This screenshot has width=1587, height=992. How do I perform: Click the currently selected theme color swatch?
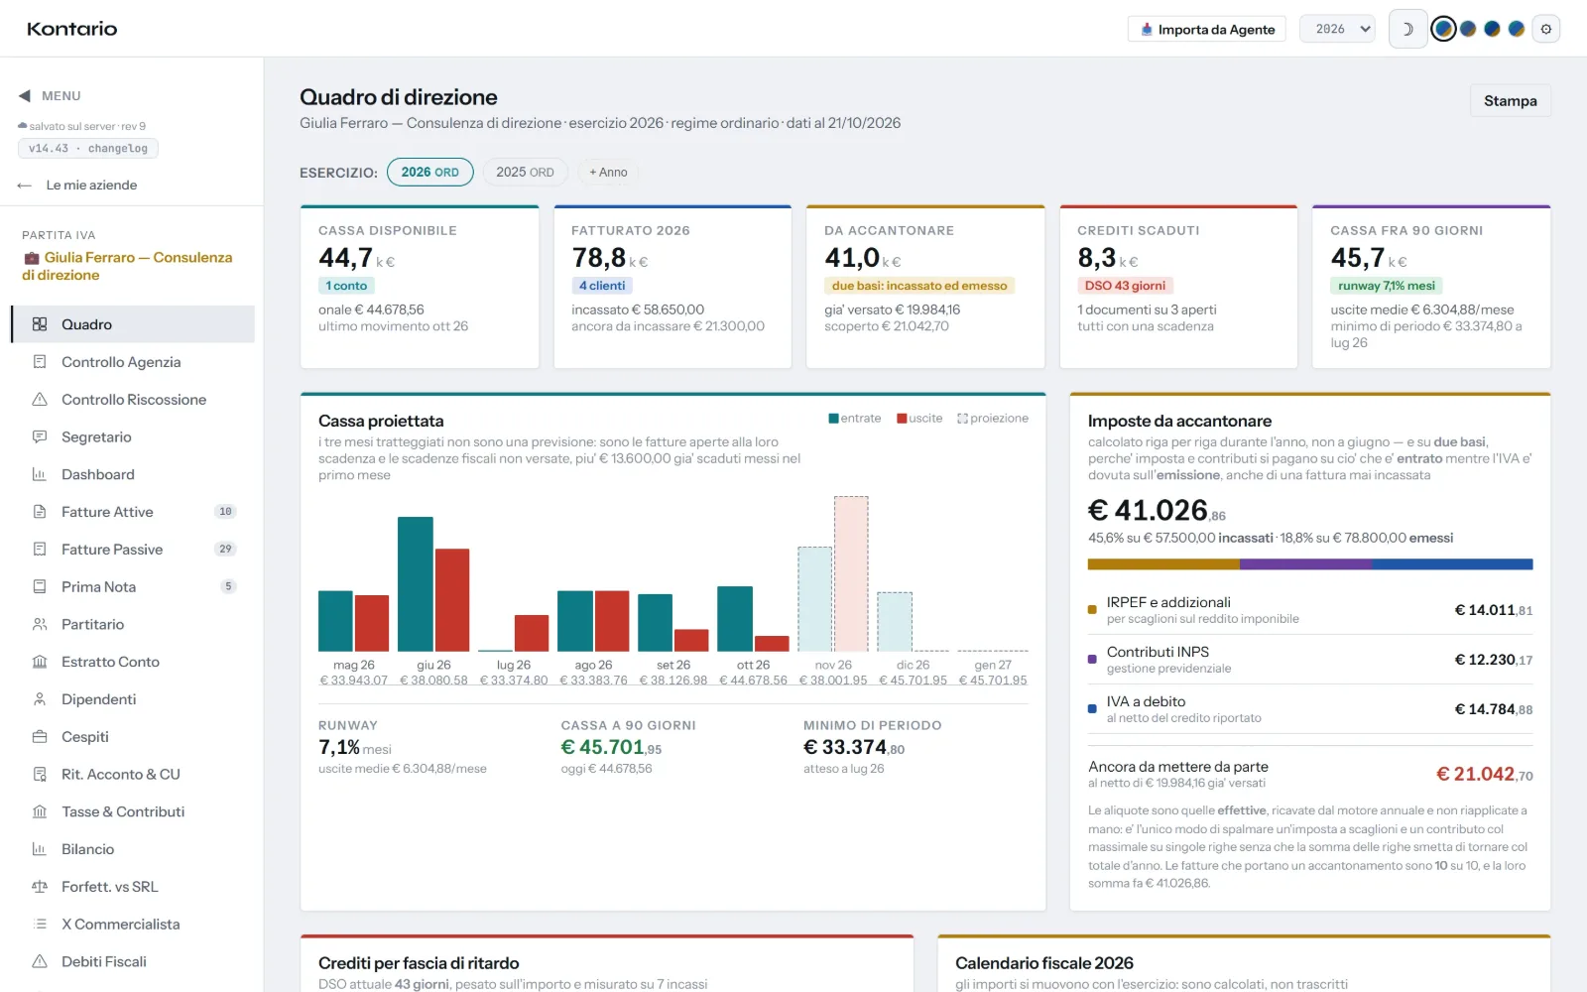(1444, 30)
